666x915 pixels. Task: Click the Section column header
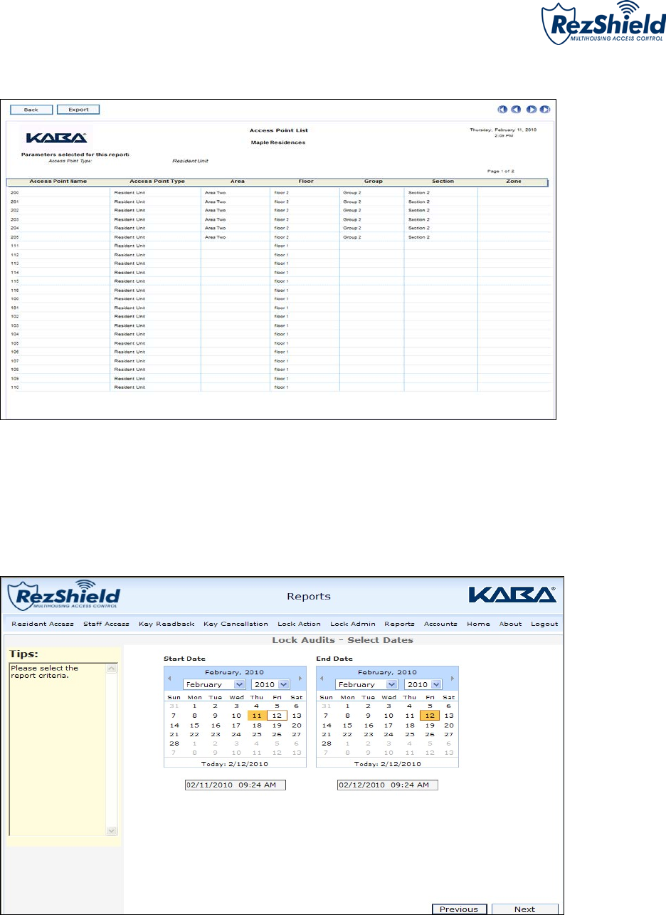(443, 182)
